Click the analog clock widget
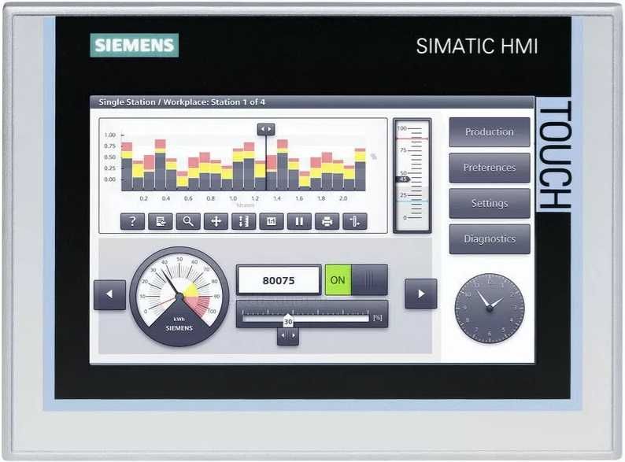The image size is (625, 462). tap(490, 309)
